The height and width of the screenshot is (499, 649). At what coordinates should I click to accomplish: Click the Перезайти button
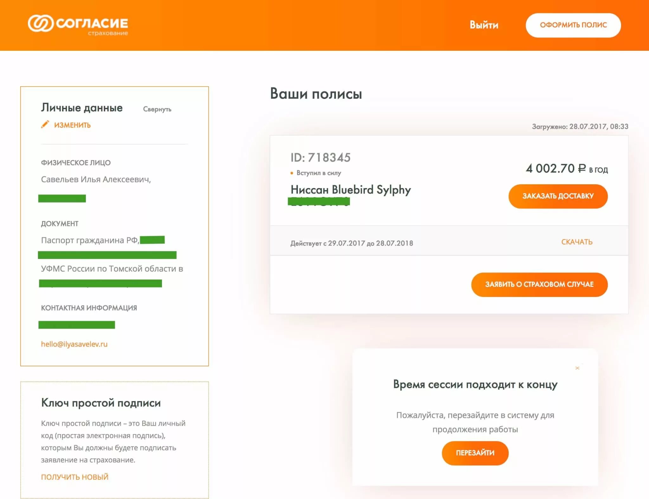(x=475, y=453)
